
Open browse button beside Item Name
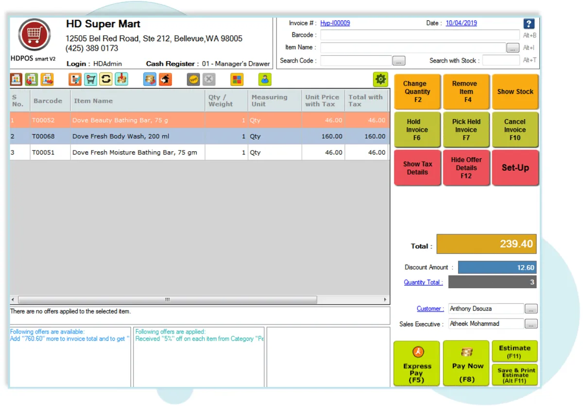513,48
